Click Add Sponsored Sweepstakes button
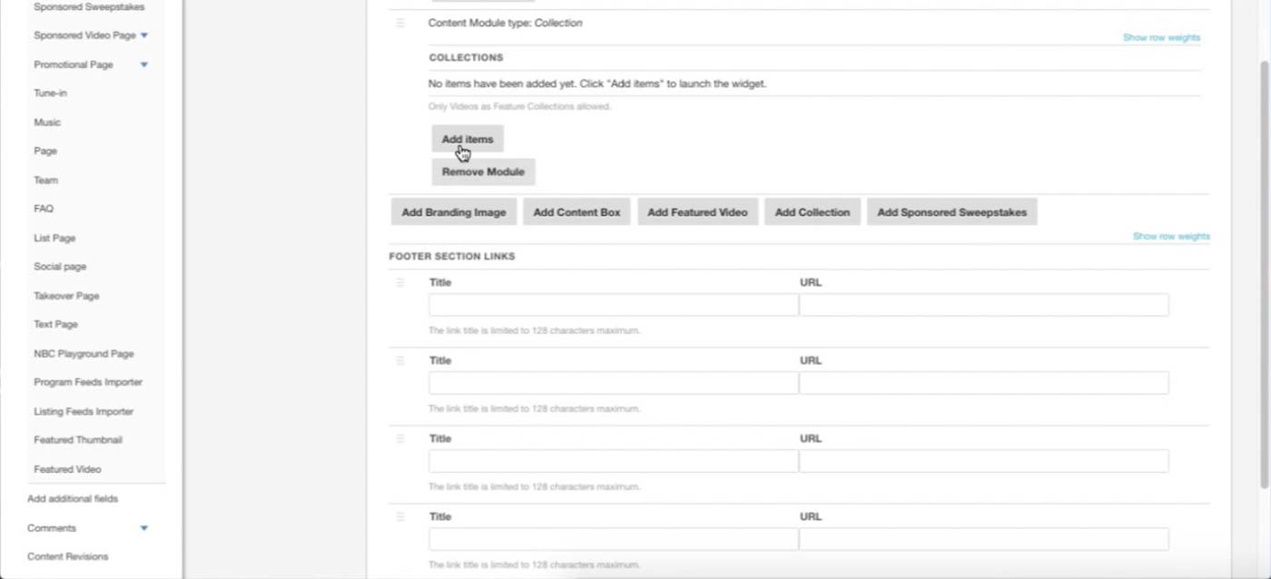The image size is (1271, 579). pyautogui.click(x=951, y=212)
